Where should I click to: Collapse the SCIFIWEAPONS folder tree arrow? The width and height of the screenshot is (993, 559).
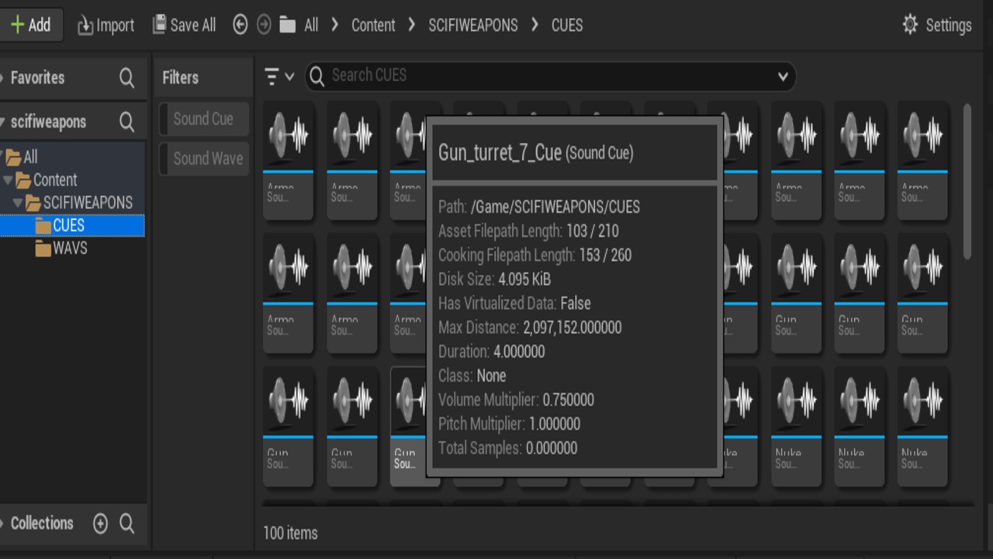(18, 203)
